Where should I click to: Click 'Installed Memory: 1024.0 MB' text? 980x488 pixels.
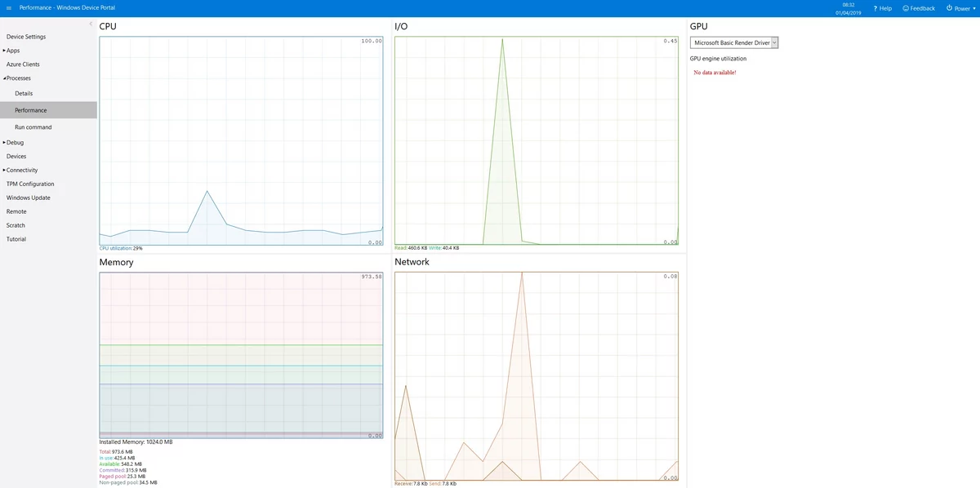click(136, 442)
